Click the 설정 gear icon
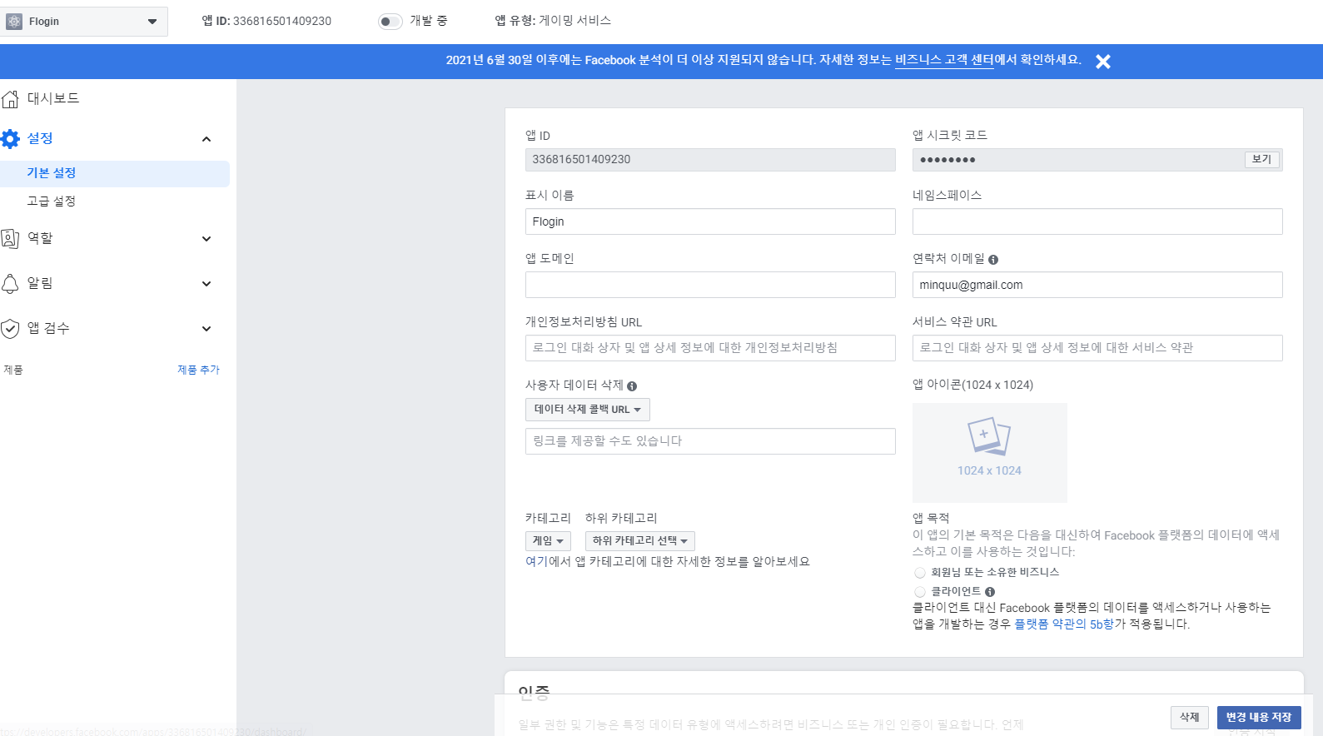1323x736 pixels. 10,139
